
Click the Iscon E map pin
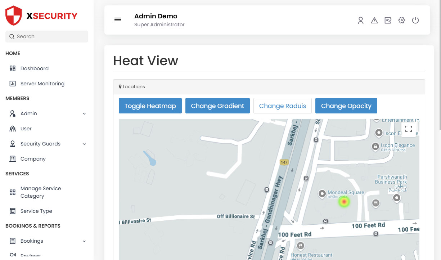coord(379,133)
